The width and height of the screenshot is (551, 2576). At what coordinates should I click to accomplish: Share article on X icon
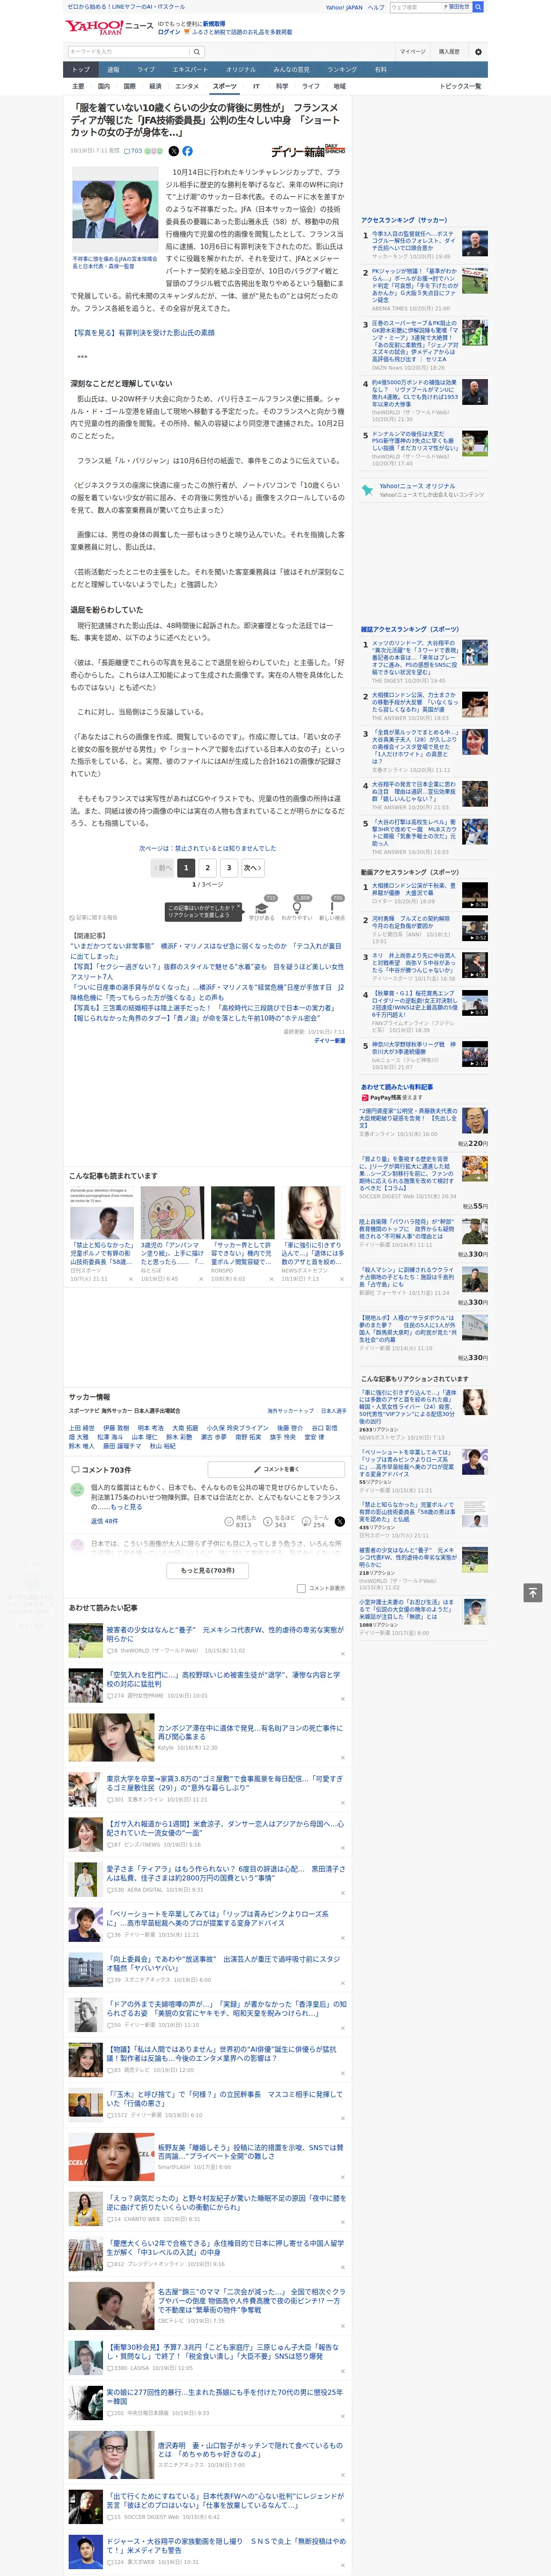[173, 151]
